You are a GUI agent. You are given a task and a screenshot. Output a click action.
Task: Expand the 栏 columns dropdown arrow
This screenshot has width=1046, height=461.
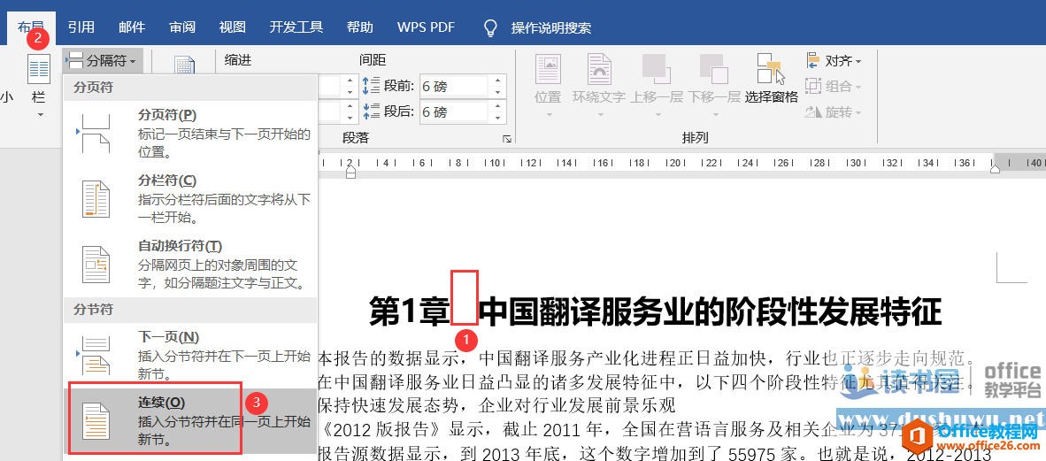(39, 115)
